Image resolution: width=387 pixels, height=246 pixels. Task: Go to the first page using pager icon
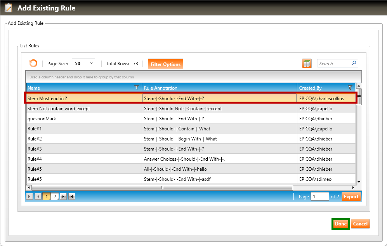[x=30, y=197]
